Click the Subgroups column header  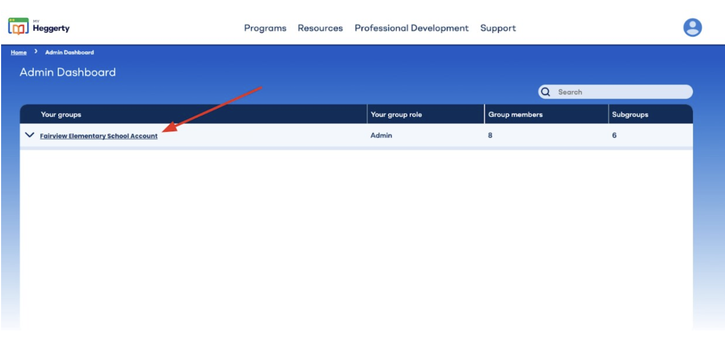coord(630,114)
